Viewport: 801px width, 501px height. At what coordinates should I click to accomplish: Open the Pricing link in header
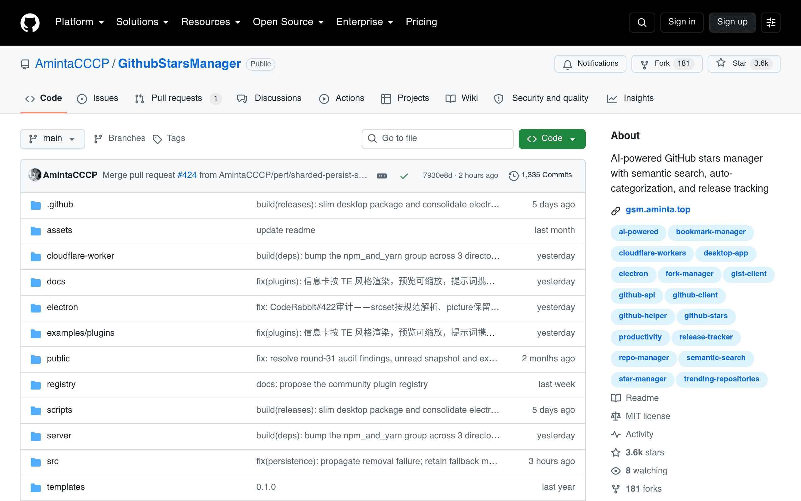[x=421, y=22]
